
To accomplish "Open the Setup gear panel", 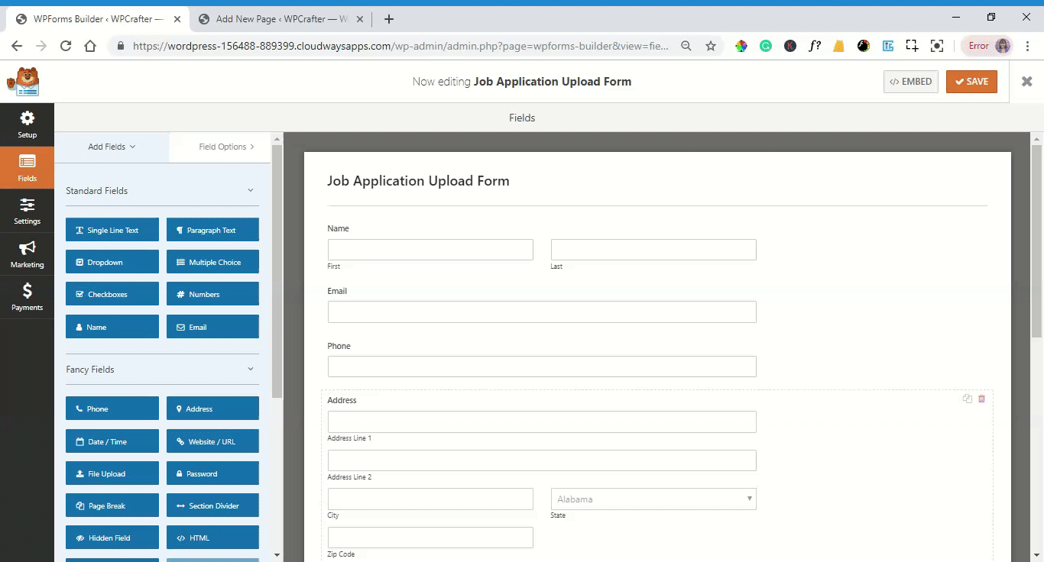I will point(27,124).
